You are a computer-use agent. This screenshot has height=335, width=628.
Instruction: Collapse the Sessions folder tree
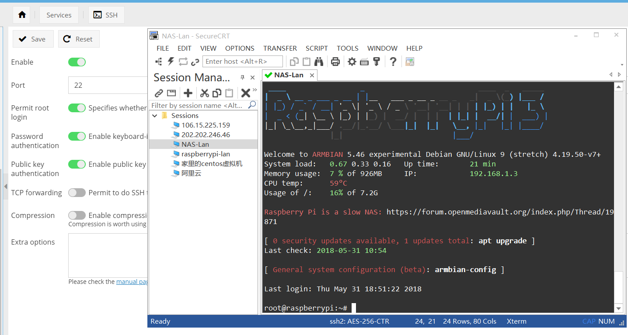pos(155,116)
